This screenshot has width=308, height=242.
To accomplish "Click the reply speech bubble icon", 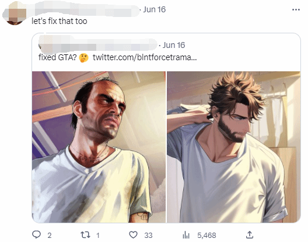I will (36, 234).
